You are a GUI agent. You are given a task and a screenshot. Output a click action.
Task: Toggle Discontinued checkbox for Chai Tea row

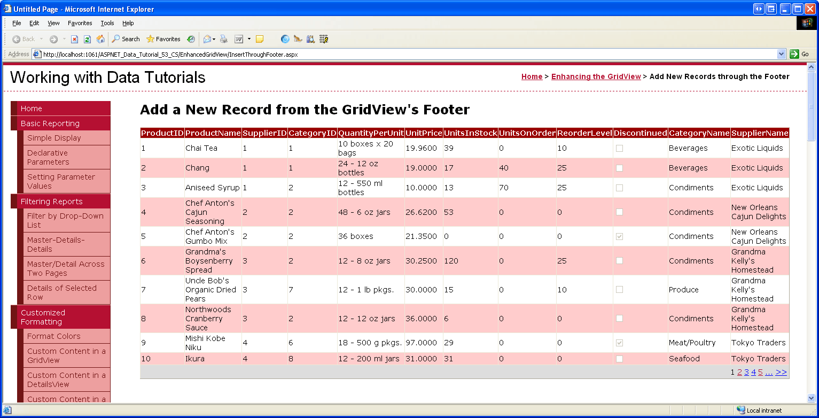(x=619, y=149)
